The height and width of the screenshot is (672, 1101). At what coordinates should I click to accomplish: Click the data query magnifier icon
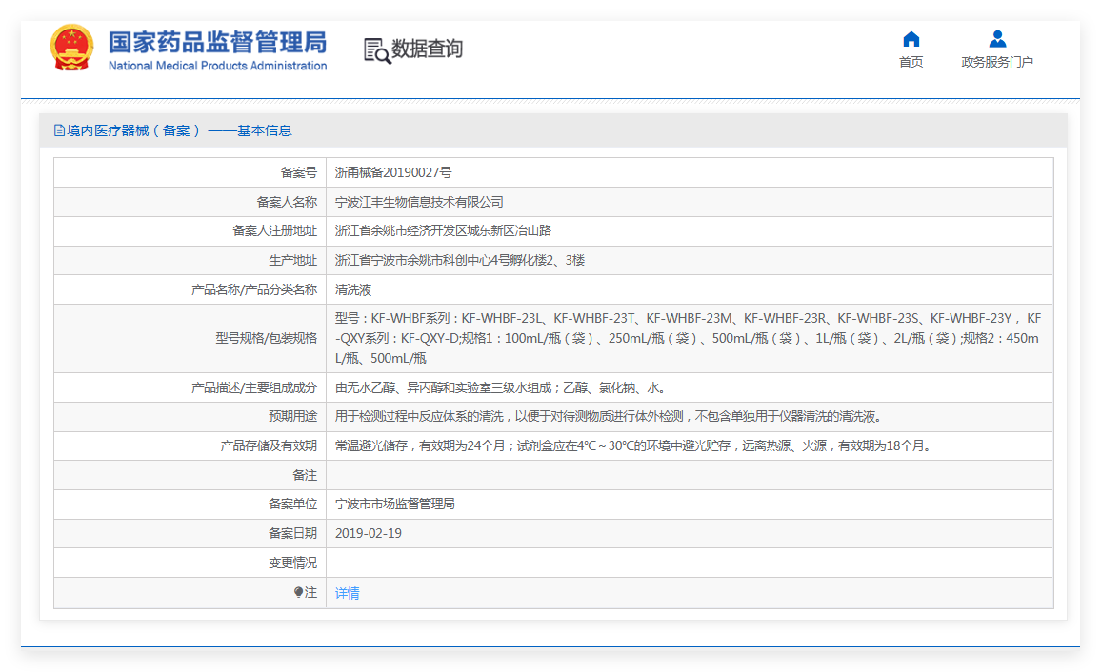377,50
